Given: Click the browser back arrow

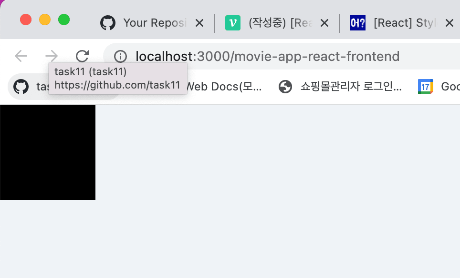Looking at the screenshot, I should point(21,56).
